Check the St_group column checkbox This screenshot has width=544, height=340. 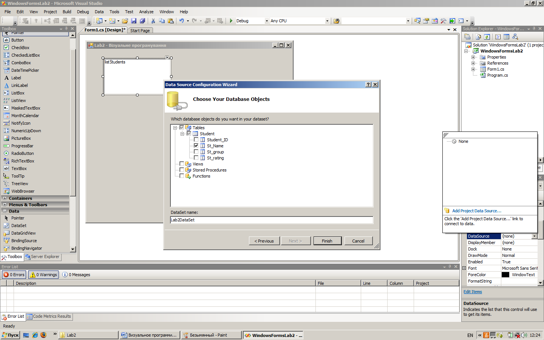click(x=196, y=151)
